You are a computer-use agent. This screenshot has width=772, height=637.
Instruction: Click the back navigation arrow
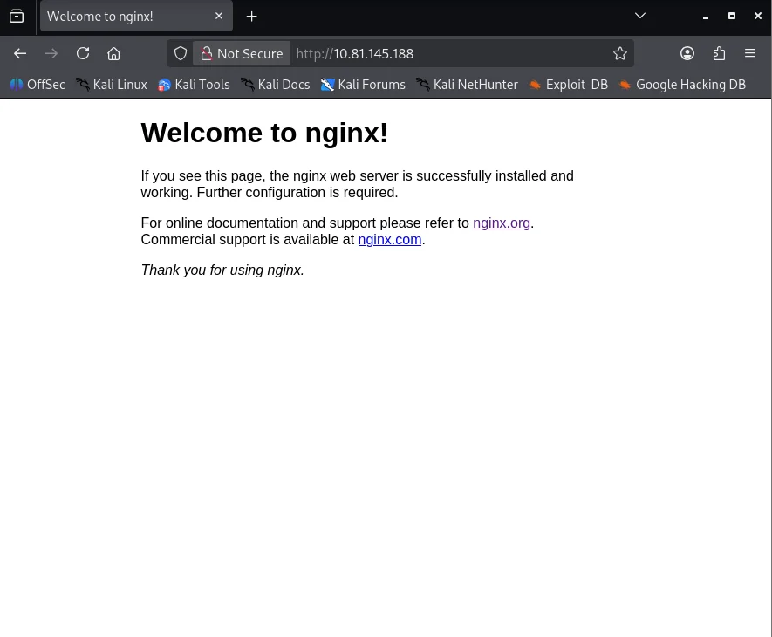pos(20,53)
